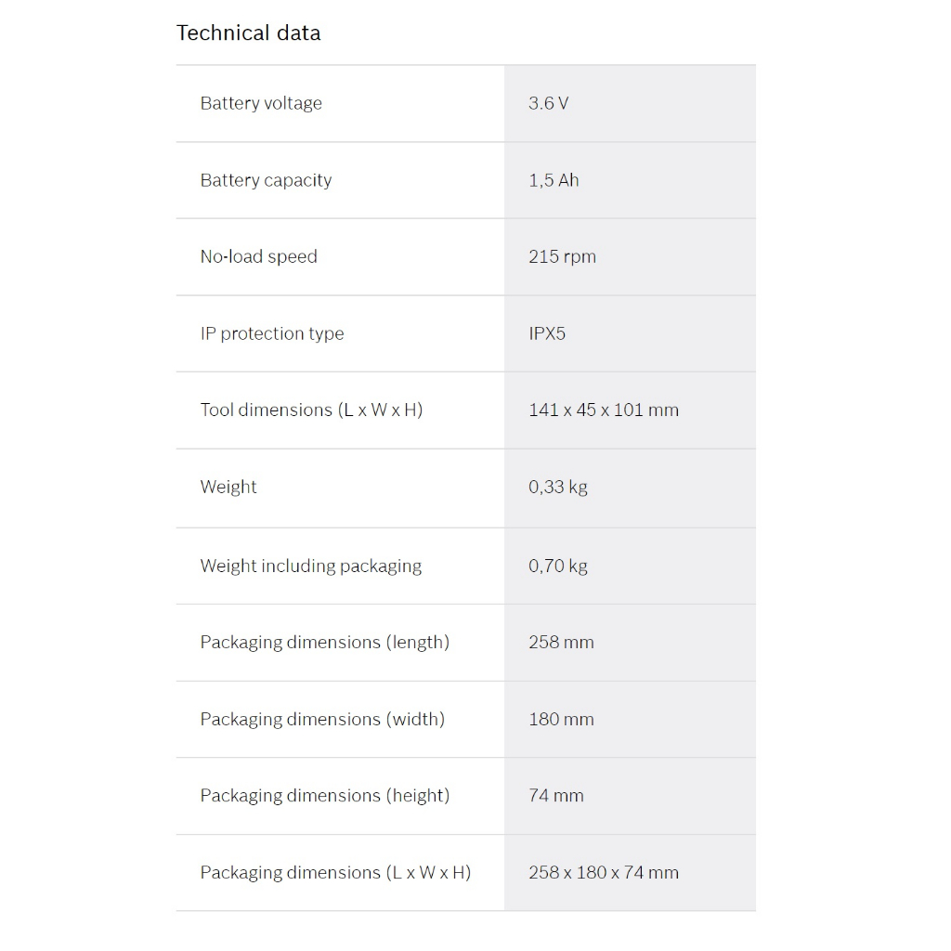The image size is (951, 951).
Task: Click the 1,5 Ah value
Action: point(554,180)
